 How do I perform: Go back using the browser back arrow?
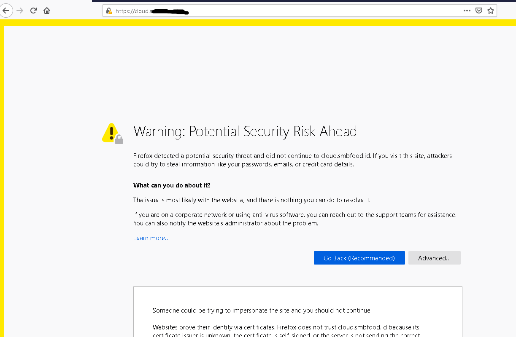coord(5,11)
